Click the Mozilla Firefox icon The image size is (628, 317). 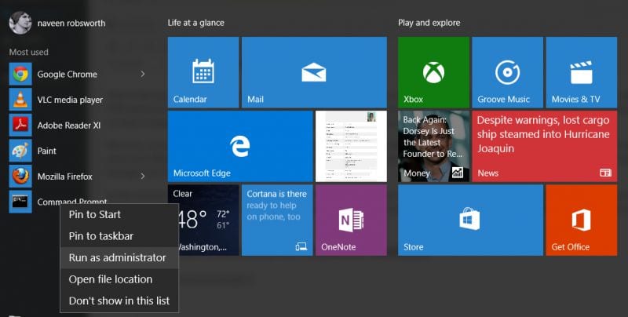pos(20,177)
